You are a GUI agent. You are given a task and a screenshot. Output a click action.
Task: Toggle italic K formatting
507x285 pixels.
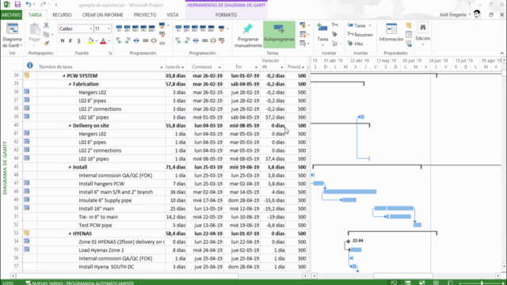[x=71, y=40]
